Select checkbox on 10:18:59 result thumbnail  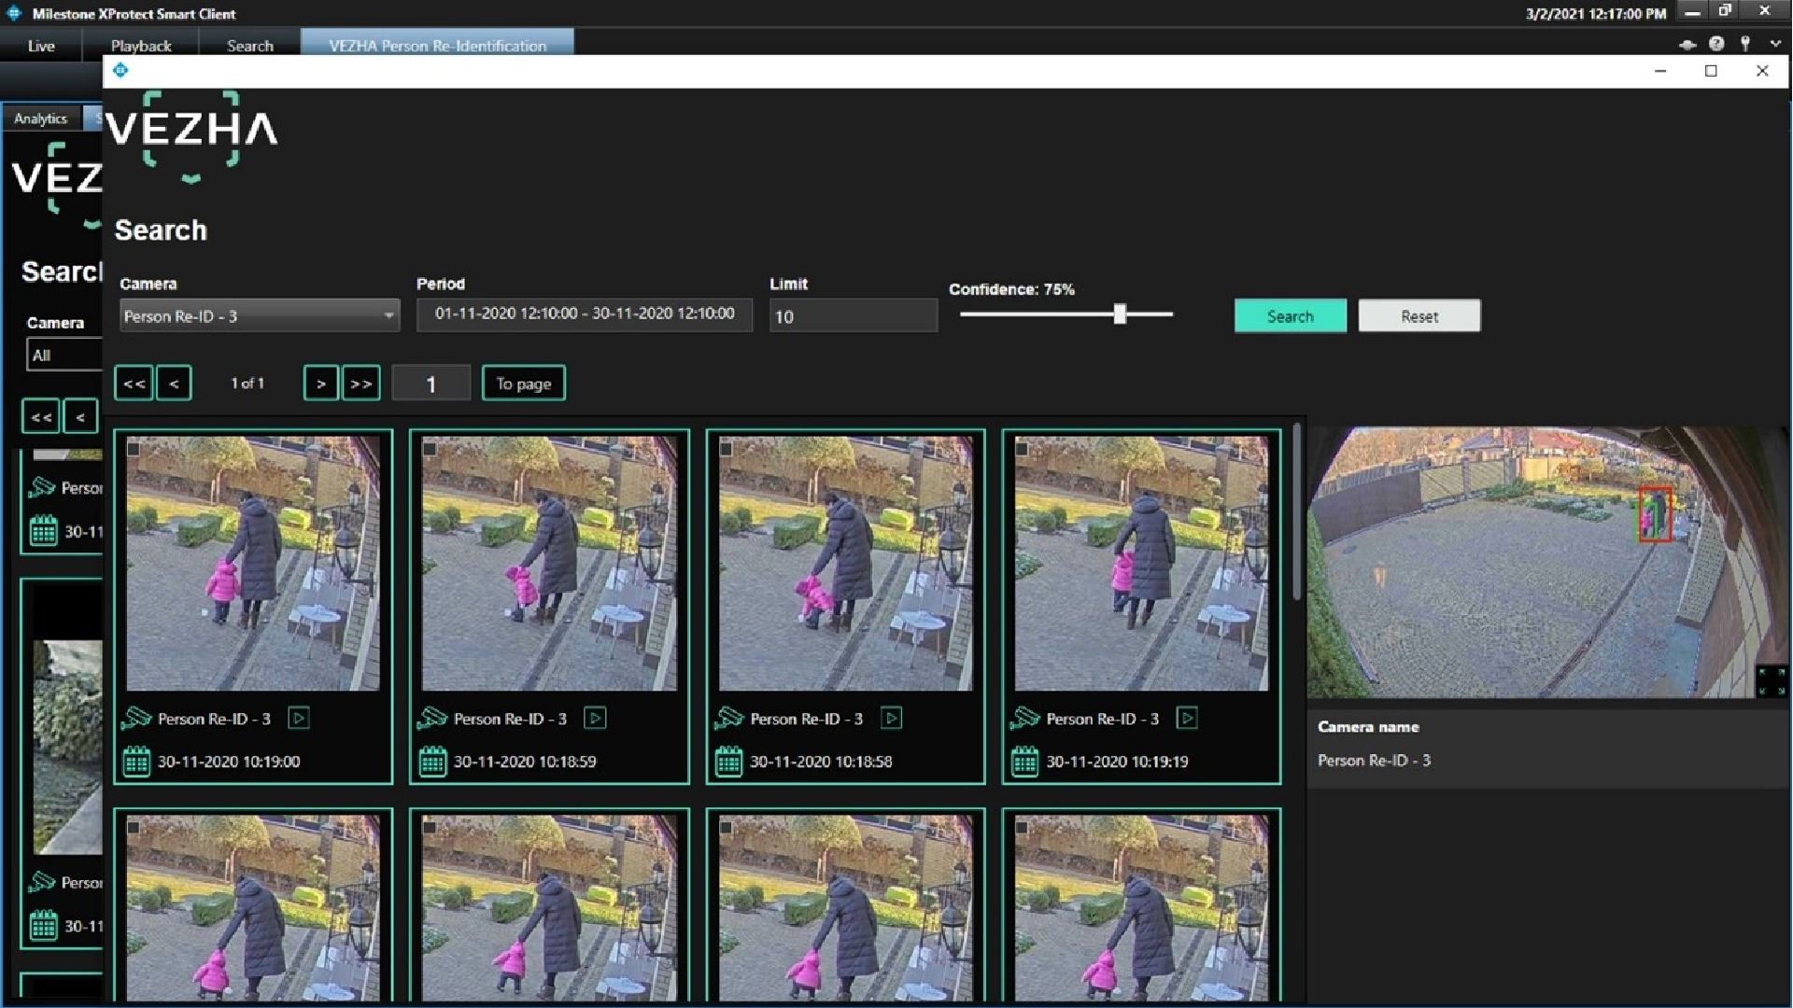[x=430, y=449]
